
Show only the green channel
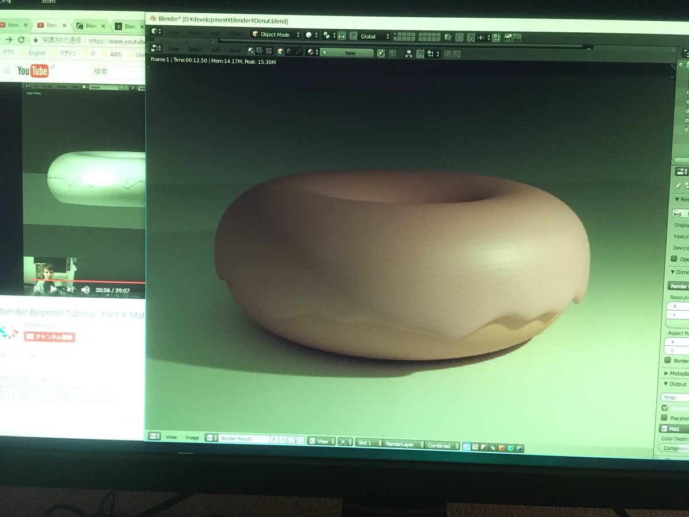coord(510,447)
